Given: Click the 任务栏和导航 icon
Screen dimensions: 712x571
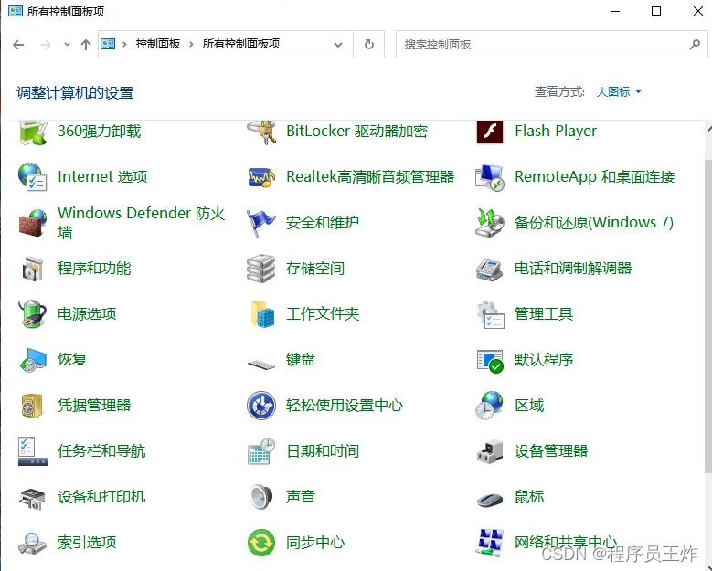Looking at the screenshot, I should click(33, 451).
